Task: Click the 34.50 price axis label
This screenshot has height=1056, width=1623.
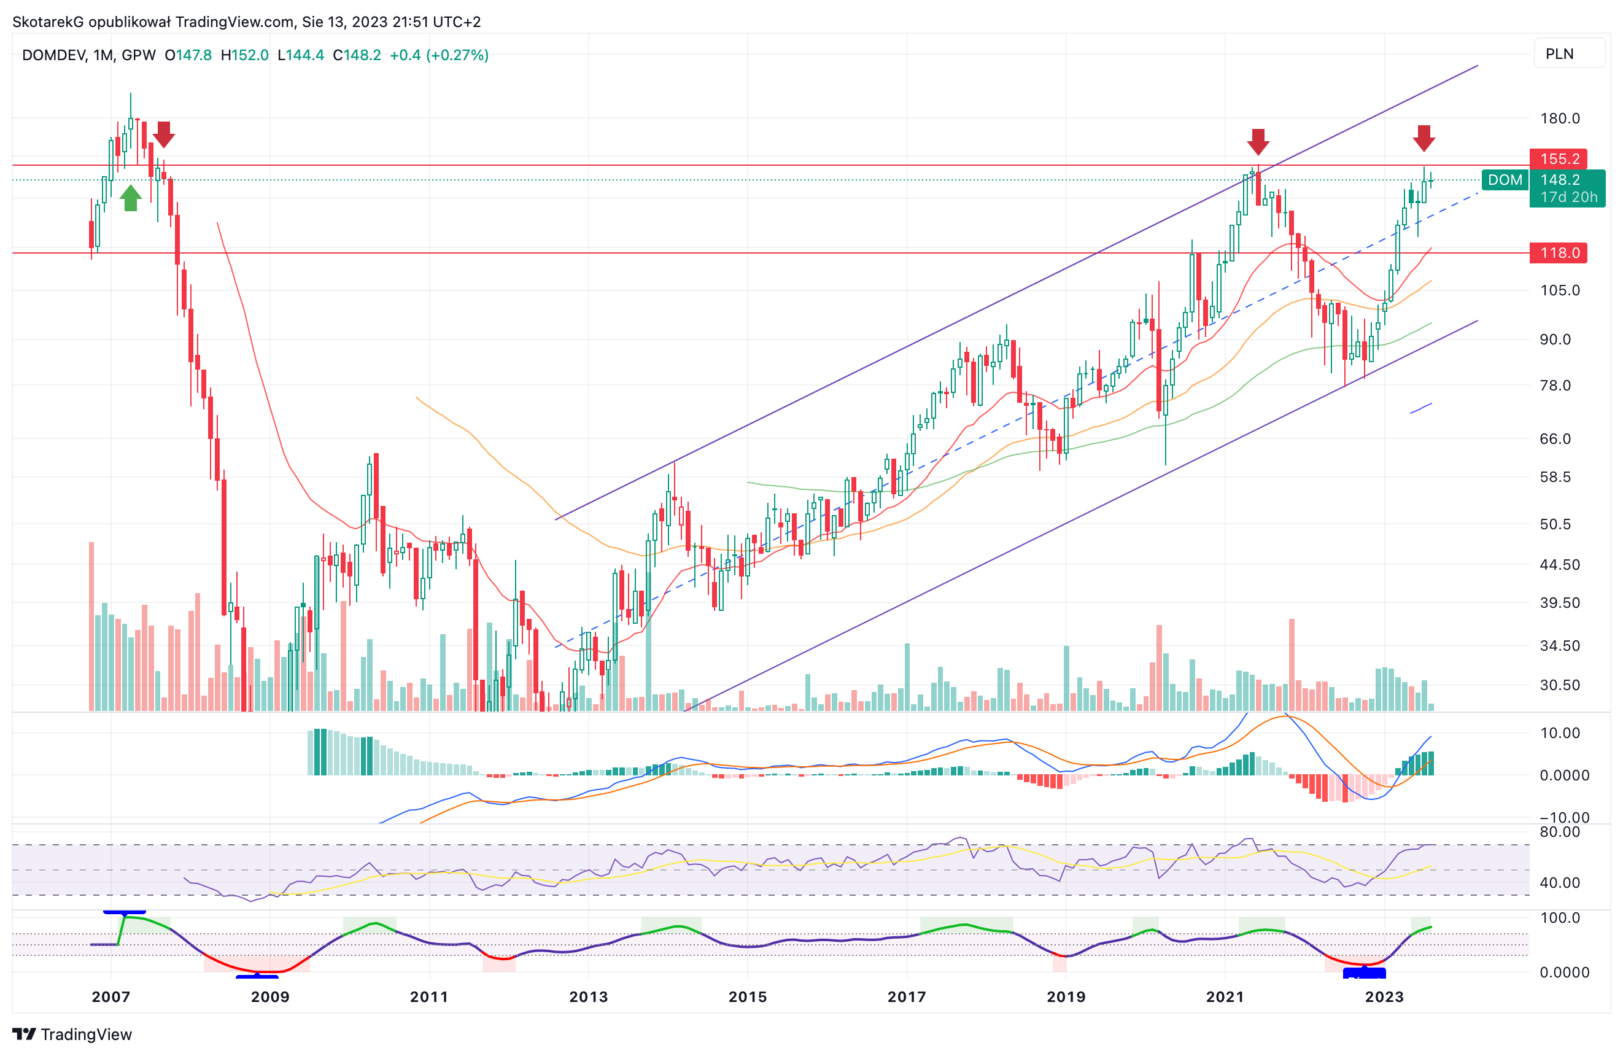Action: click(1560, 646)
